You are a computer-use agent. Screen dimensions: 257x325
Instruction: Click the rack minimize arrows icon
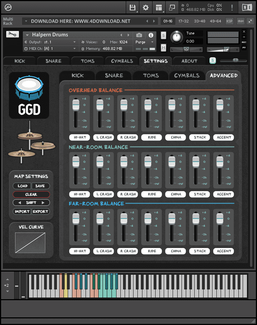click(250, 21)
